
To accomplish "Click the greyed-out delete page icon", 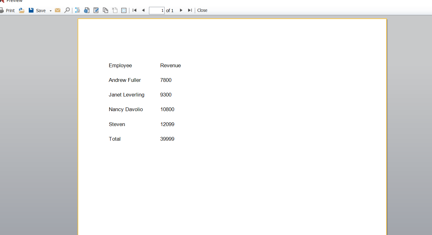I will pyautogui.click(x=115, y=10).
